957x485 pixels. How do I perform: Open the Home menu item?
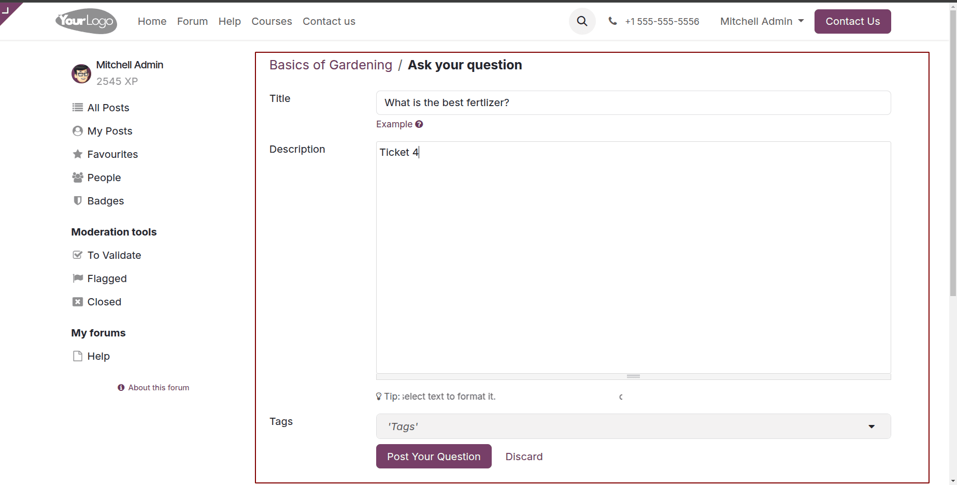(x=152, y=21)
